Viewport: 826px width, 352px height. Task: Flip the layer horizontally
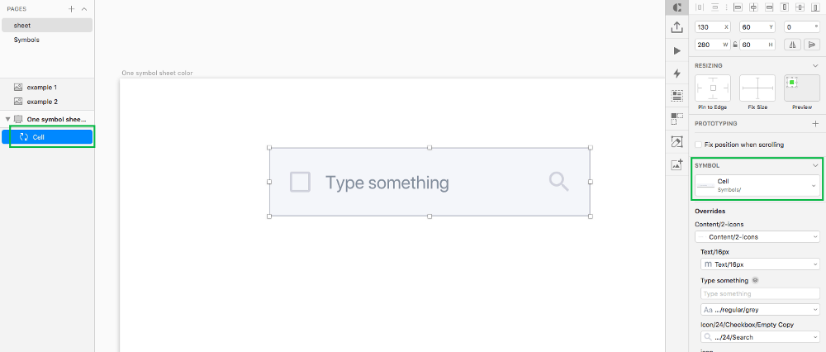[792, 45]
